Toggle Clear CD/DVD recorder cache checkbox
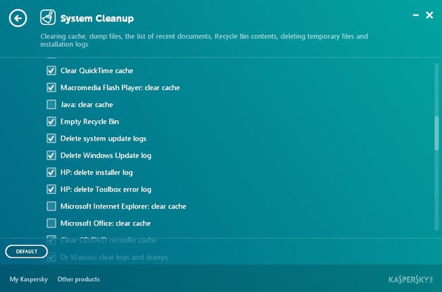Image resolution: width=442 pixels, height=292 pixels. coord(51,240)
